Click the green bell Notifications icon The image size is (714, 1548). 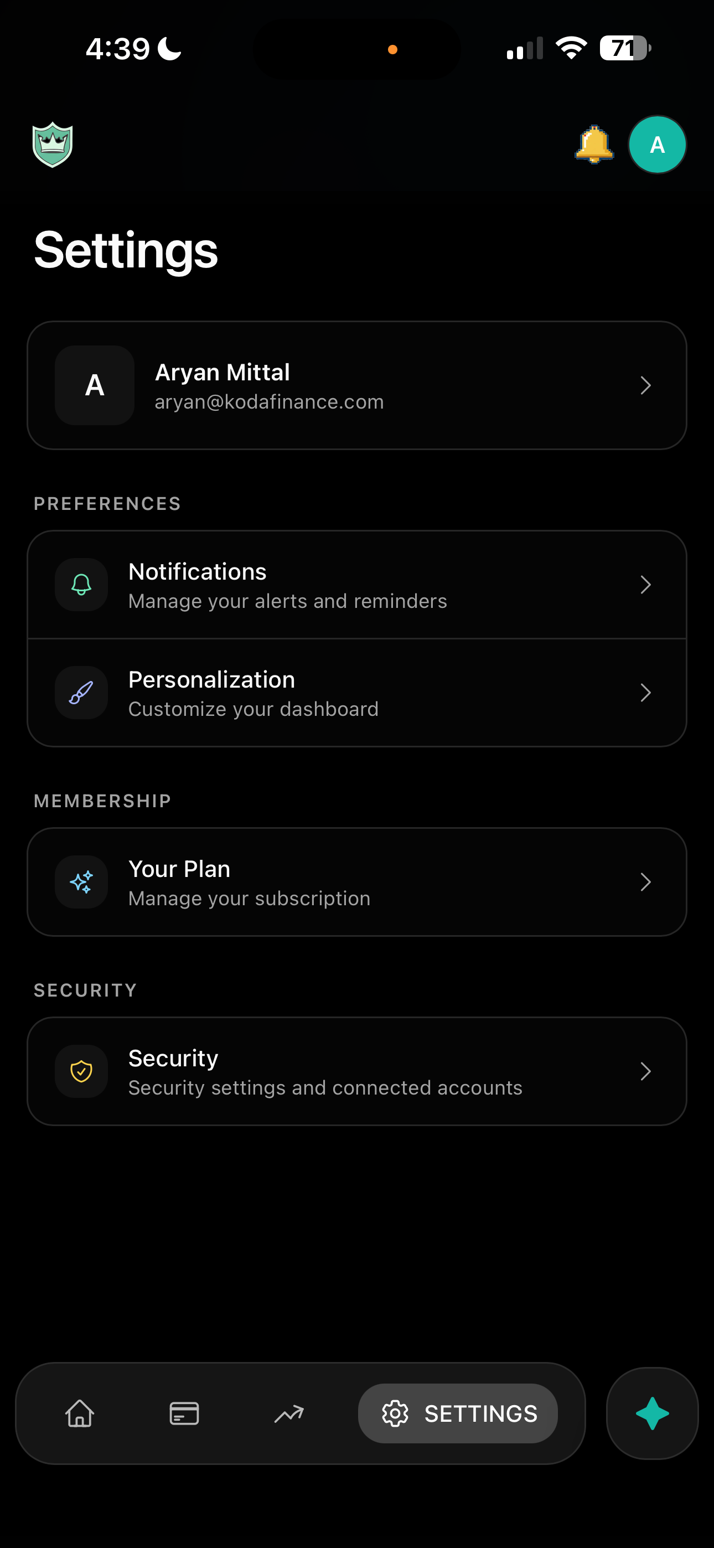pos(81,585)
